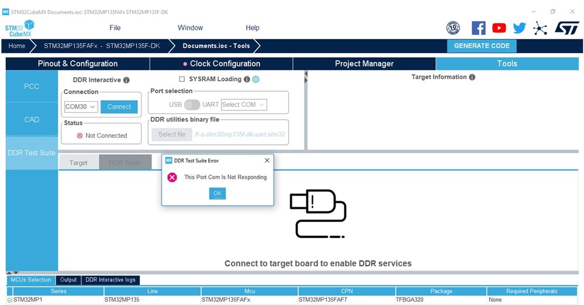Click the red error icon in the dialog
Viewport: 584px width, 305px height.
172,177
